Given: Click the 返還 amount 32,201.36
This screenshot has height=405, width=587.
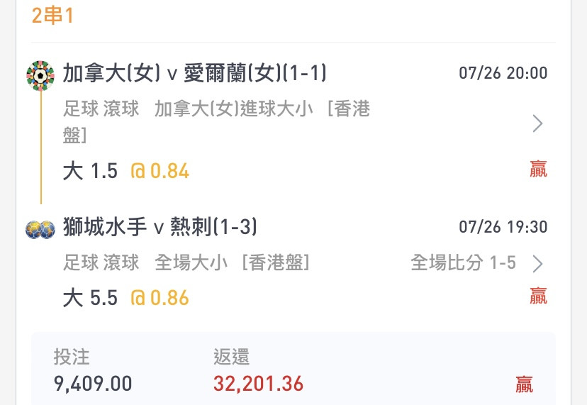Looking at the screenshot, I should tap(258, 384).
